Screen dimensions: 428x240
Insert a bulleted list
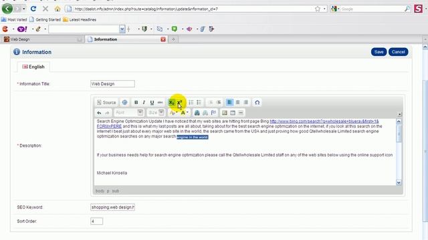[199, 102]
